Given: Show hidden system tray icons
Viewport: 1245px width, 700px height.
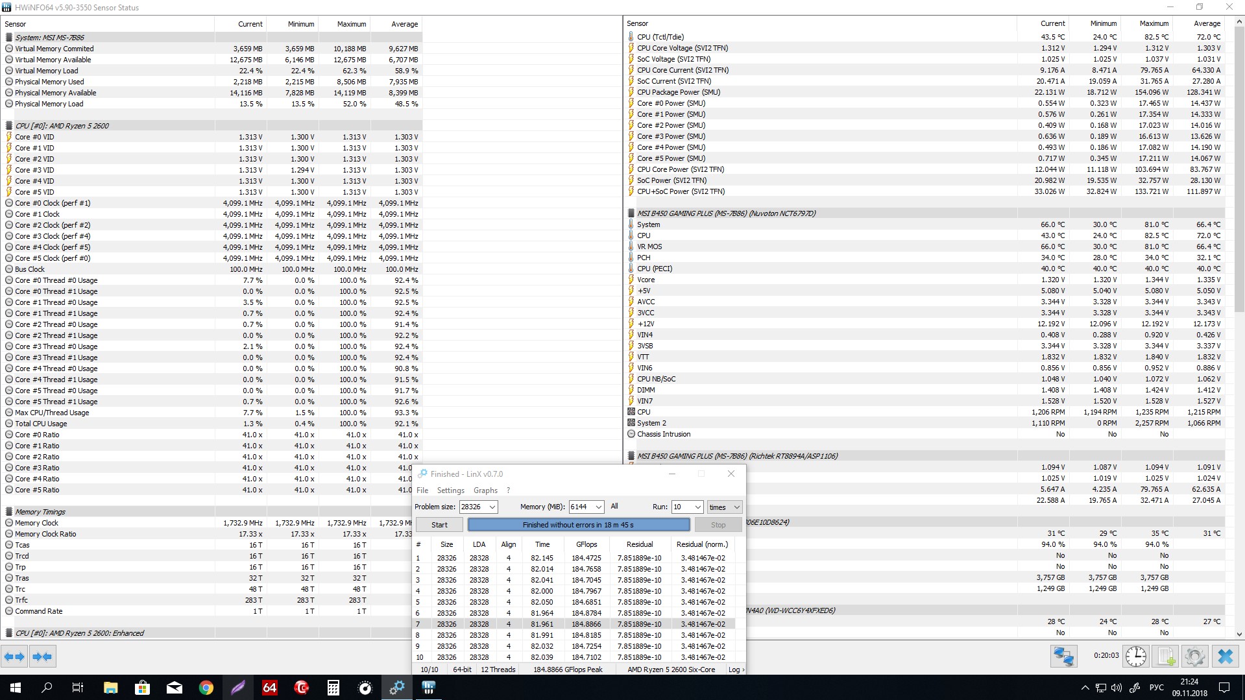Looking at the screenshot, I should [x=1085, y=688].
